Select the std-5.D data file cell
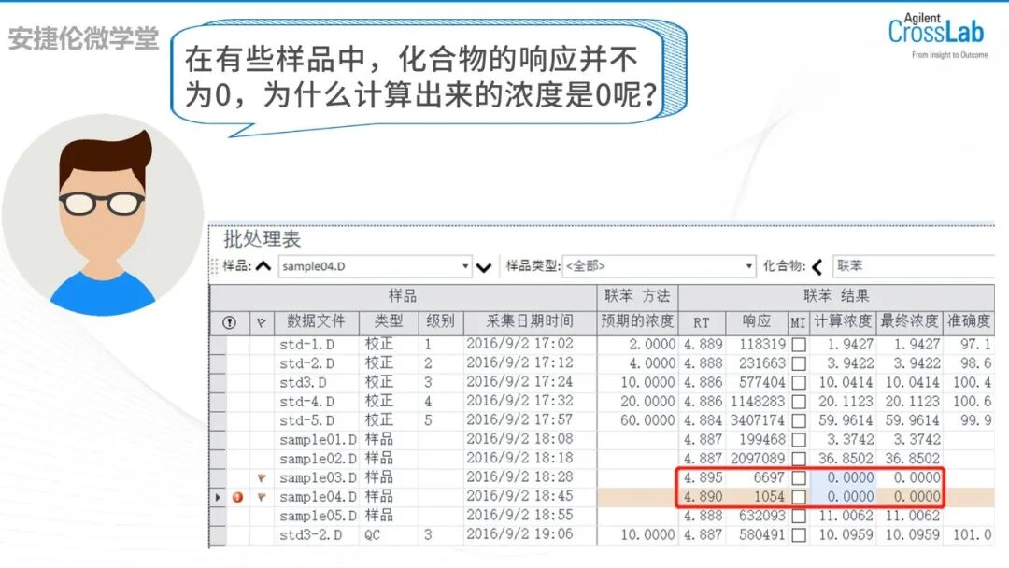Screen dimensions: 1009x568 tap(316, 421)
